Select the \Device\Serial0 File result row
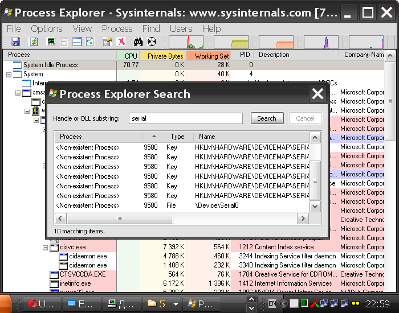Viewport: 399px width, 313px height. coord(182,205)
